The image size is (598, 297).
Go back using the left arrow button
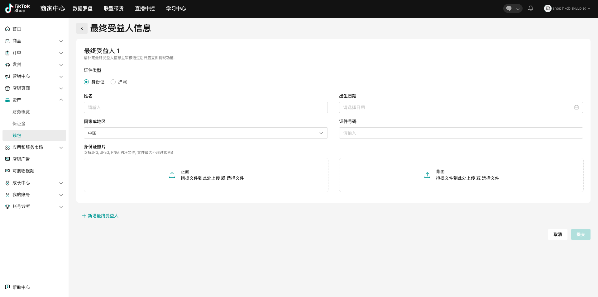(x=82, y=28)
